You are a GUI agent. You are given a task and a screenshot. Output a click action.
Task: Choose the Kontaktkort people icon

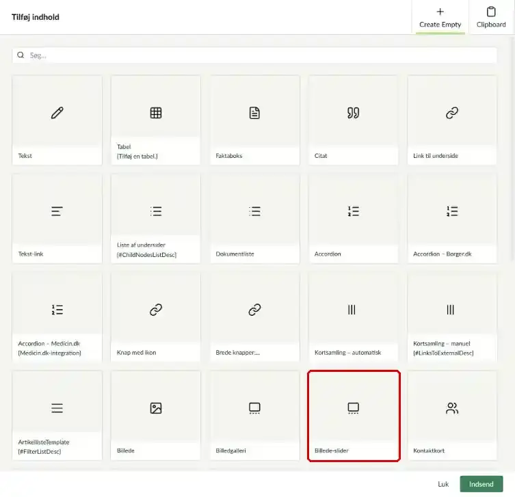click(x=452, y=408)
